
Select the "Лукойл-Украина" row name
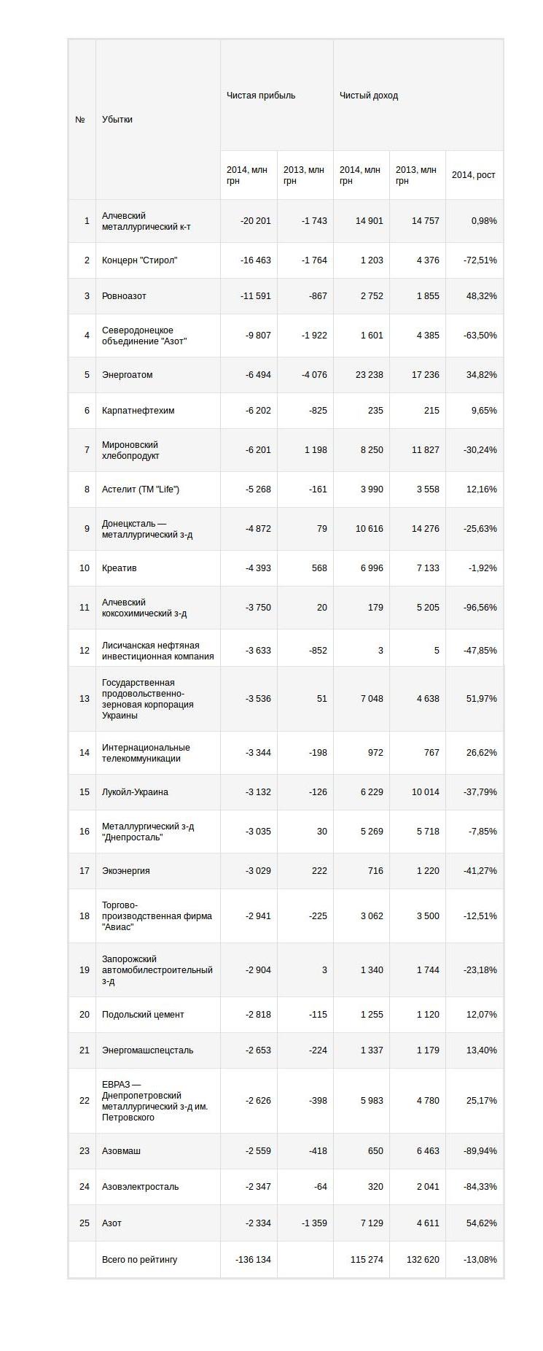(x=135, y=792)
